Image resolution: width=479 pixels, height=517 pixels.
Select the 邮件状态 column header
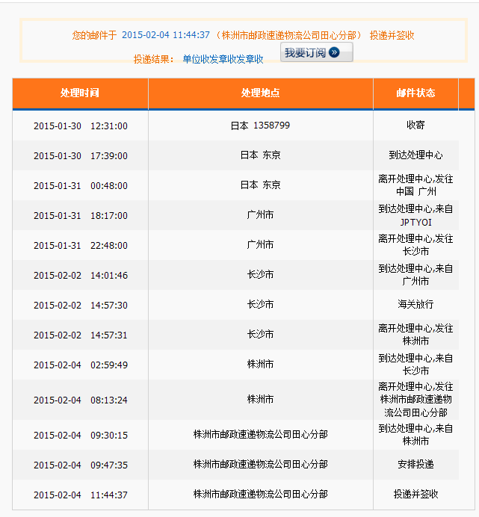click(415, 93)
